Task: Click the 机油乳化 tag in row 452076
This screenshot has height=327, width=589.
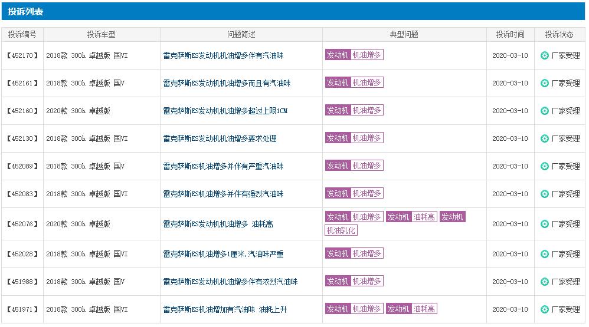Action: pos(341,230)
